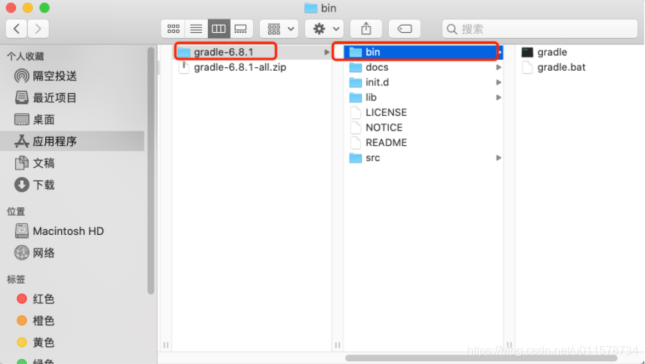Switch to list view
The width and height of the screenshot is (645, 364).
(196, 28)
